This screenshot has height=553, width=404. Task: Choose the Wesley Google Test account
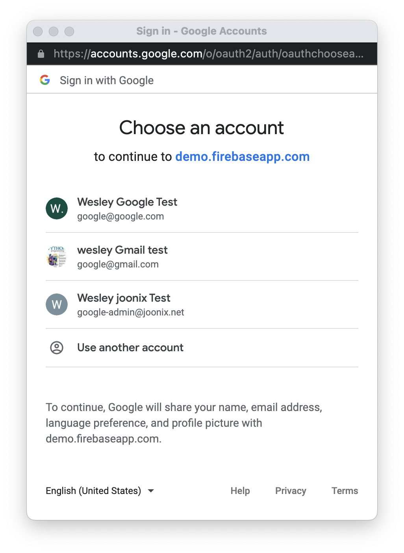coord(127,202)
